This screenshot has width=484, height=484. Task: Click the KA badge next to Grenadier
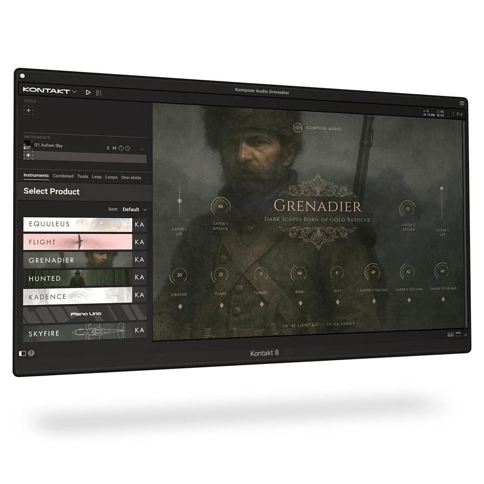pyautogui.click(x=139, y=259)
